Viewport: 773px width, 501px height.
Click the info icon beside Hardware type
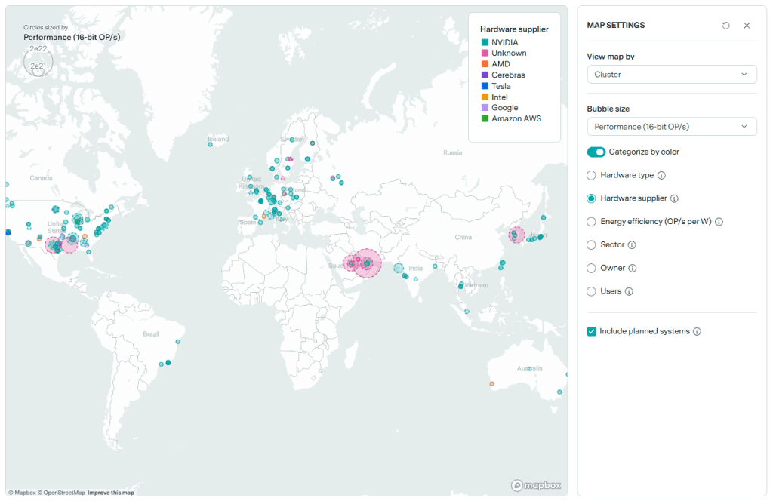point(661,175)
